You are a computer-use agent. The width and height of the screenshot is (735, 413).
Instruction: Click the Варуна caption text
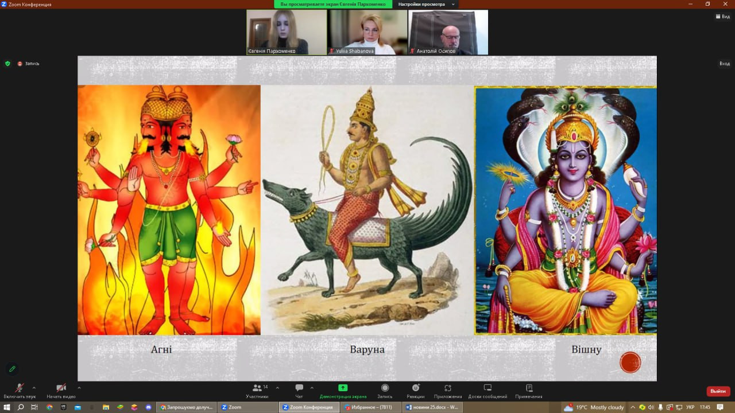tap(367, 349)
